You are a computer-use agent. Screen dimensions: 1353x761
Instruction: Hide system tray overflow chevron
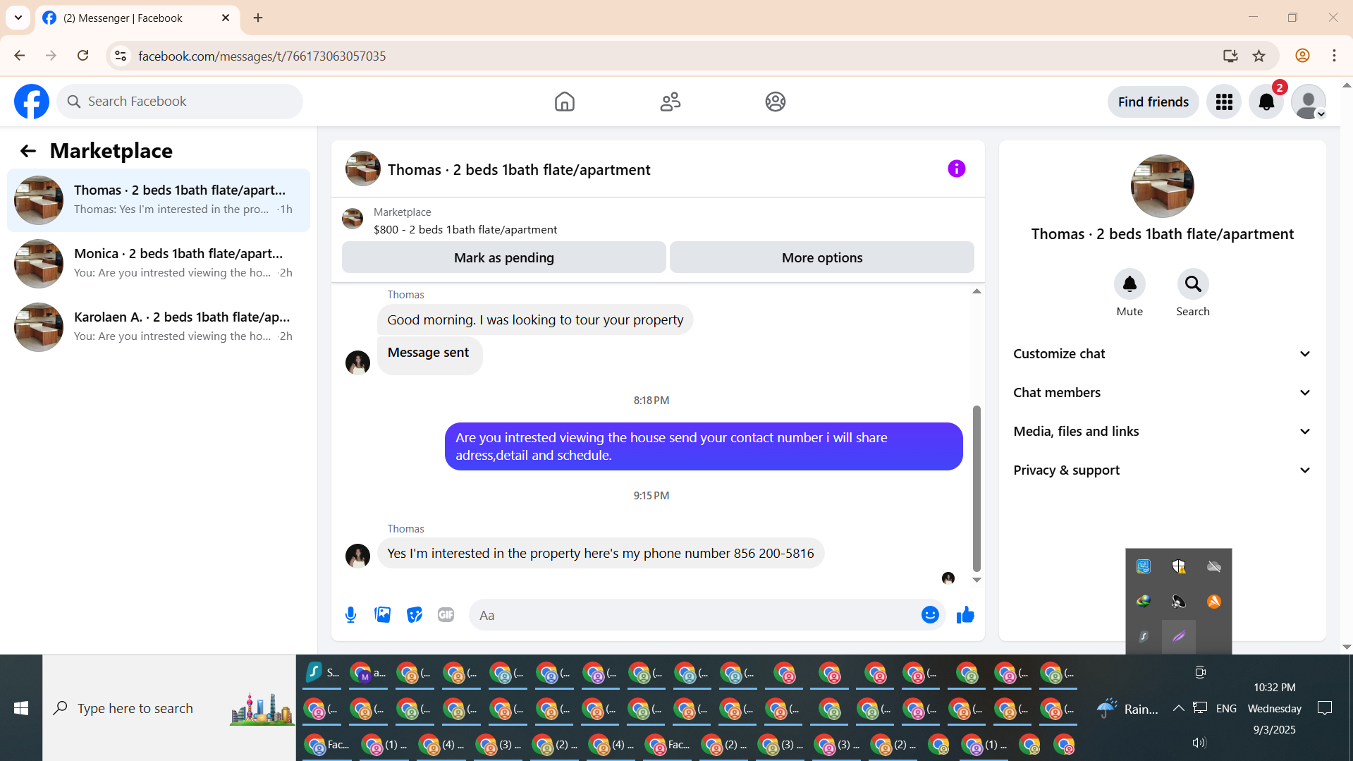tap(1178, 708)
